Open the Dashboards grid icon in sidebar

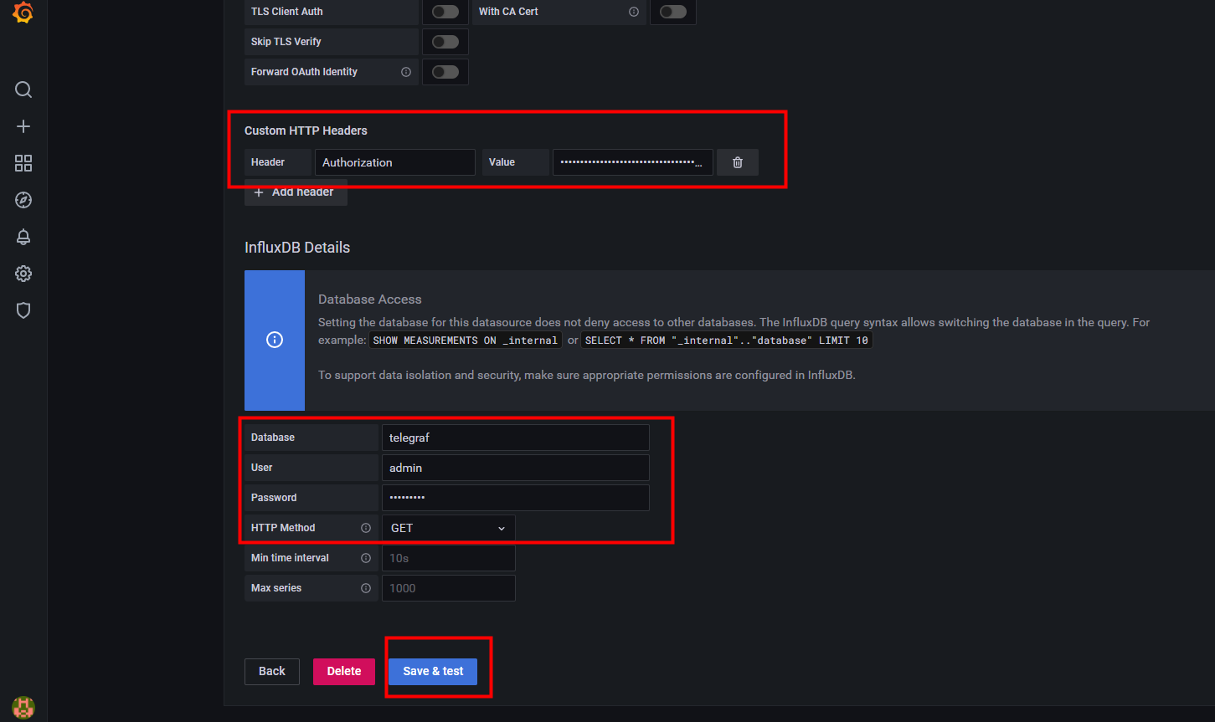(23, 163)
